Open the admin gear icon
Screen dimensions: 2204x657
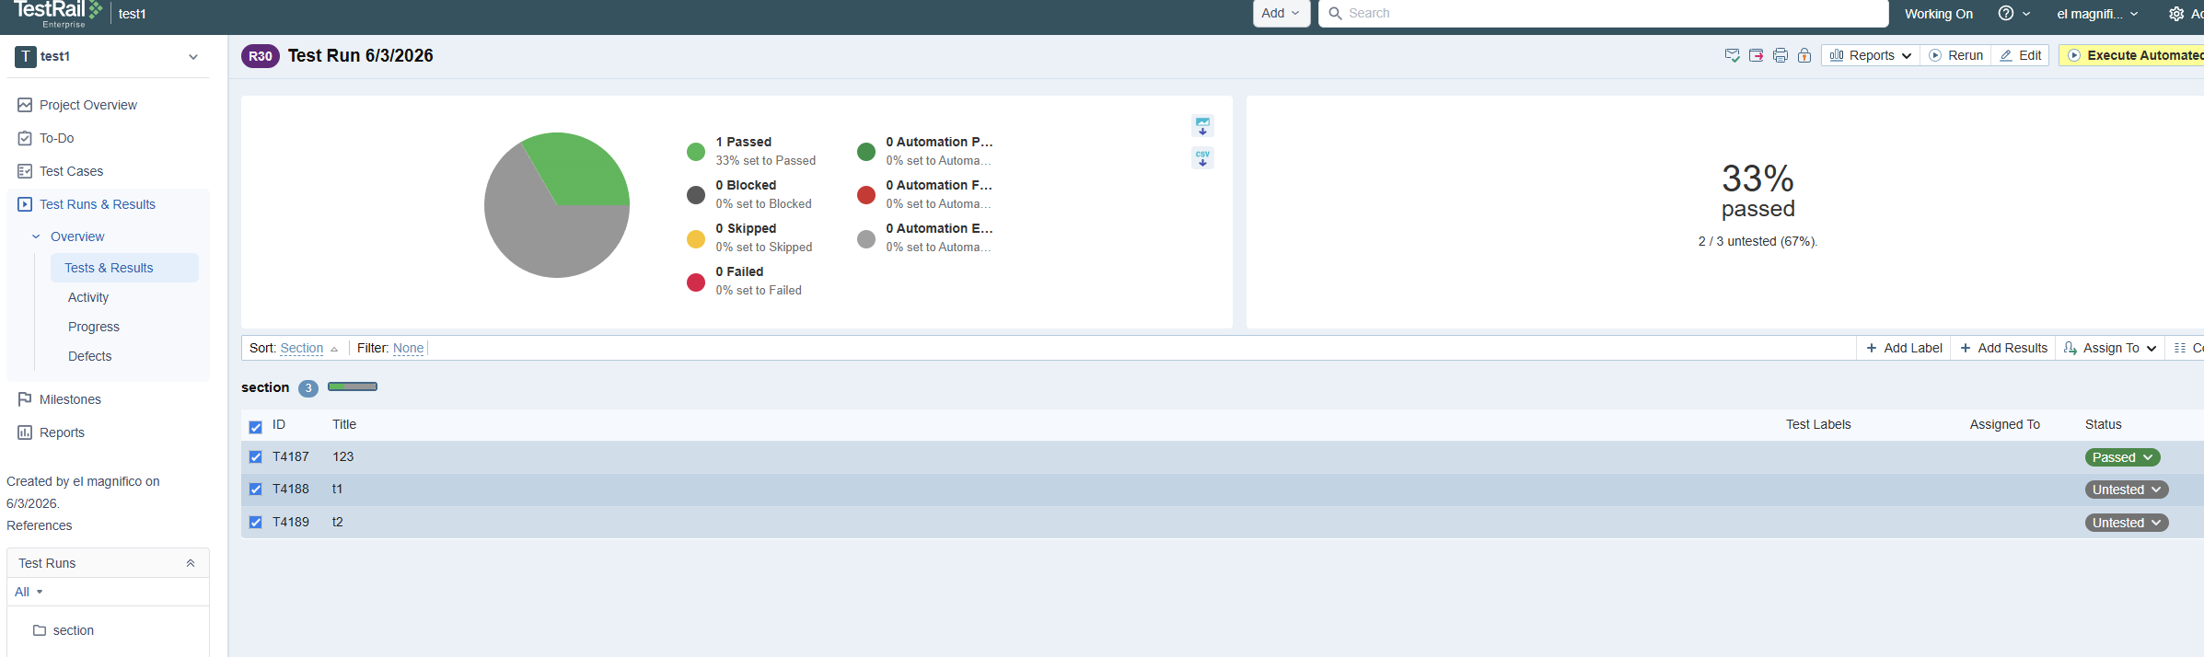(x=2176, y=14)
